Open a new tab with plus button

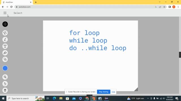(x=36, y=2)
